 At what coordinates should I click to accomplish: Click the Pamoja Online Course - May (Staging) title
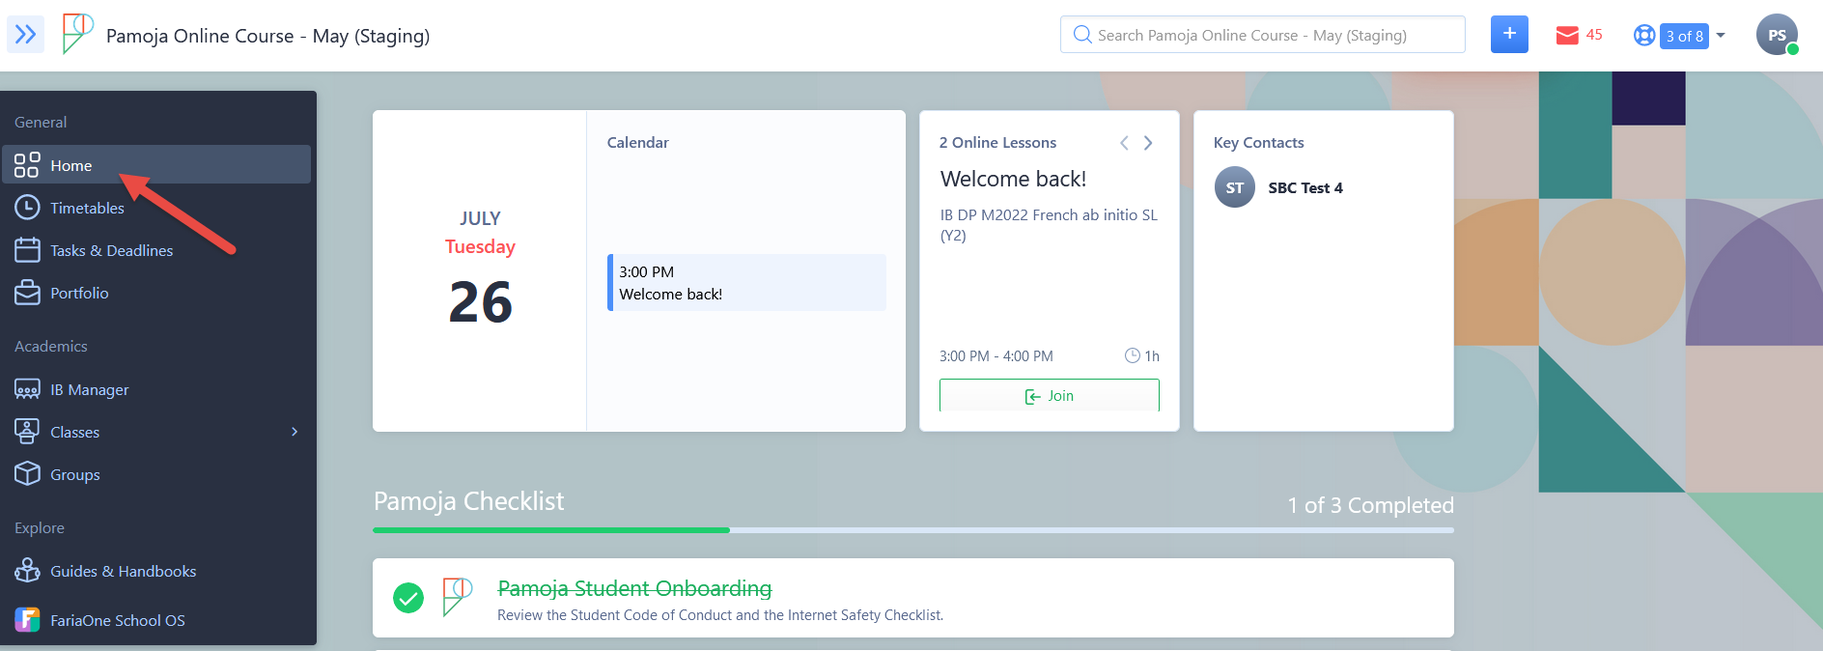(x=267, y=36)
